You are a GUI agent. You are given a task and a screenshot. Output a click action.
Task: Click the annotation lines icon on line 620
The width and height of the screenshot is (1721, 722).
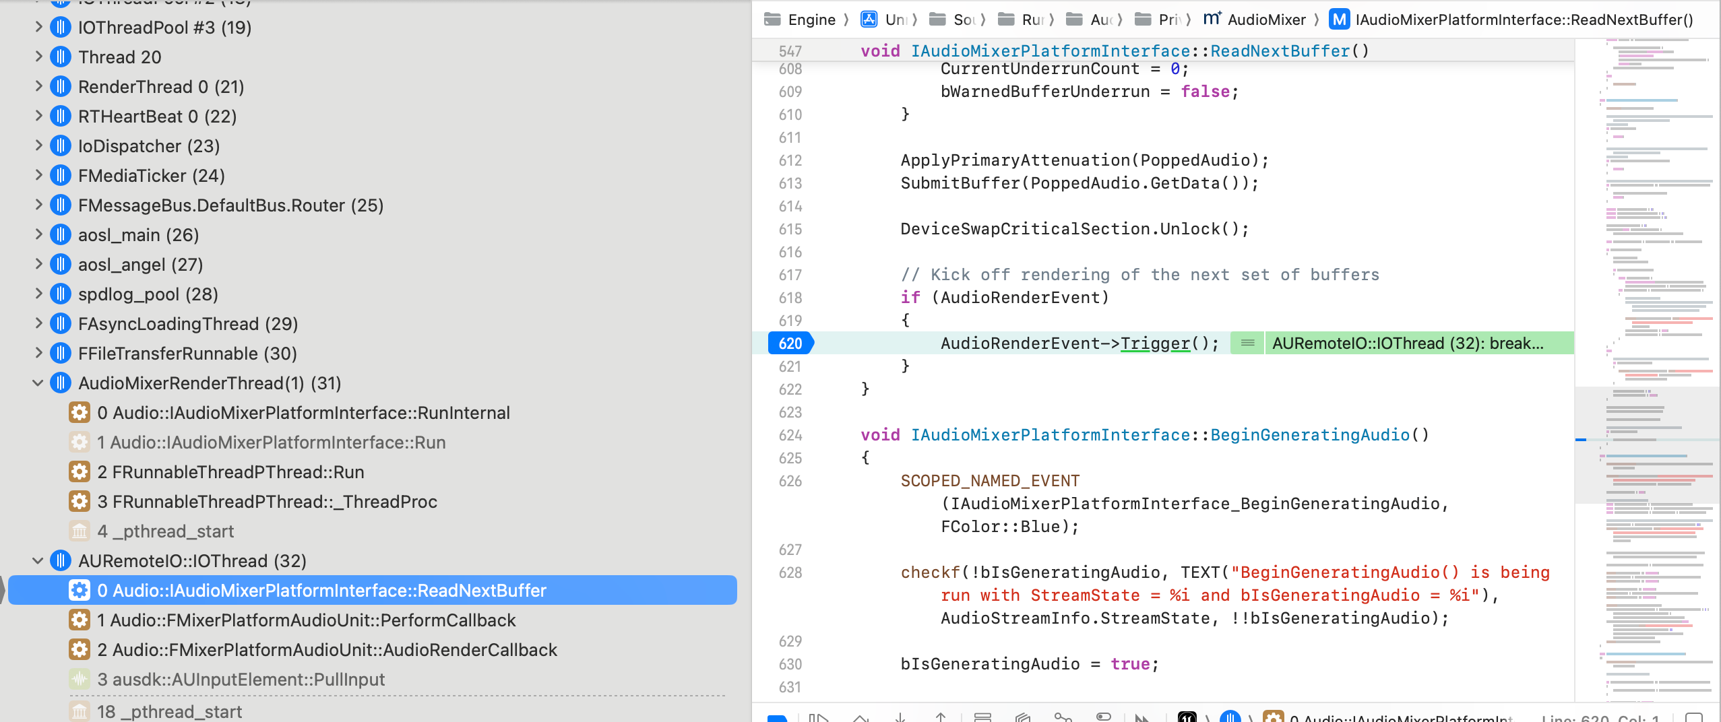click(x=1247, y=343)
